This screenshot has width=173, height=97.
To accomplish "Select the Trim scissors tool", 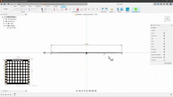I will click(42, 9).
